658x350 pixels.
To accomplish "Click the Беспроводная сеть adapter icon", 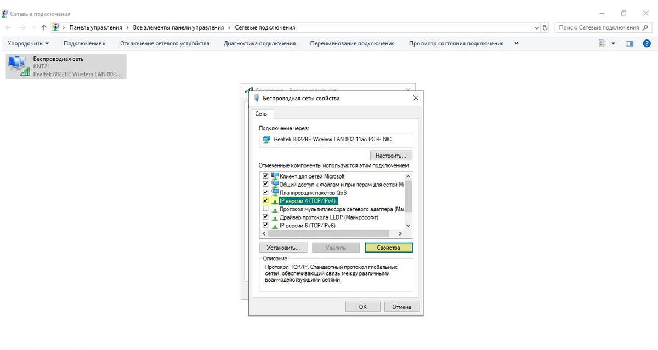I will pos(19,66).
